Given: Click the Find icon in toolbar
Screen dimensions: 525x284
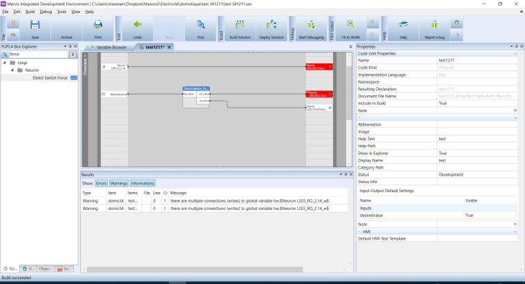Looking at the screenshot, I should point(200,26).
